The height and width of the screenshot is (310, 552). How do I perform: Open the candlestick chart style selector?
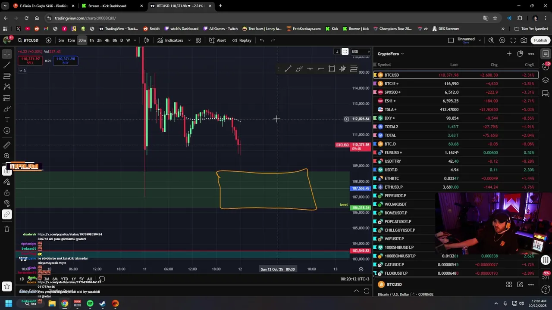click(x=147, y=40)
